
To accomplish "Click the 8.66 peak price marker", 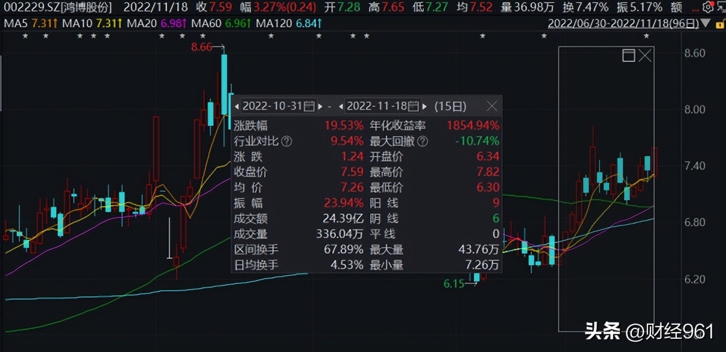I will pos(201,47).
